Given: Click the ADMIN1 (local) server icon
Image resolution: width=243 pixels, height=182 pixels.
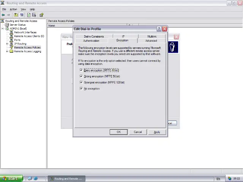Looking at the screenshot, I should [x=7, y=29].
